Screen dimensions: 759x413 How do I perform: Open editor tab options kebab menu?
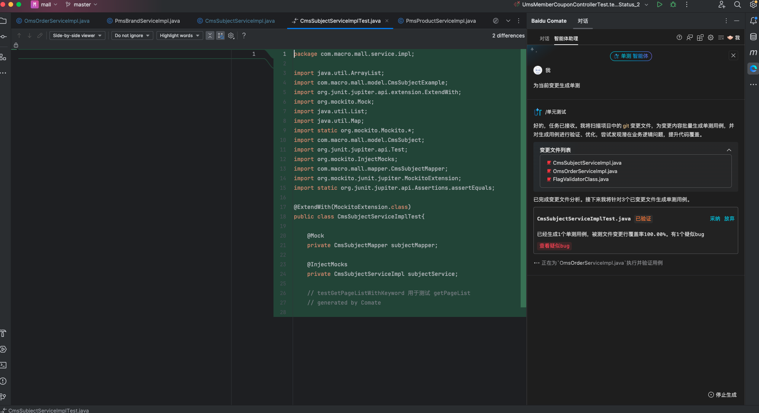pos(519,21)
